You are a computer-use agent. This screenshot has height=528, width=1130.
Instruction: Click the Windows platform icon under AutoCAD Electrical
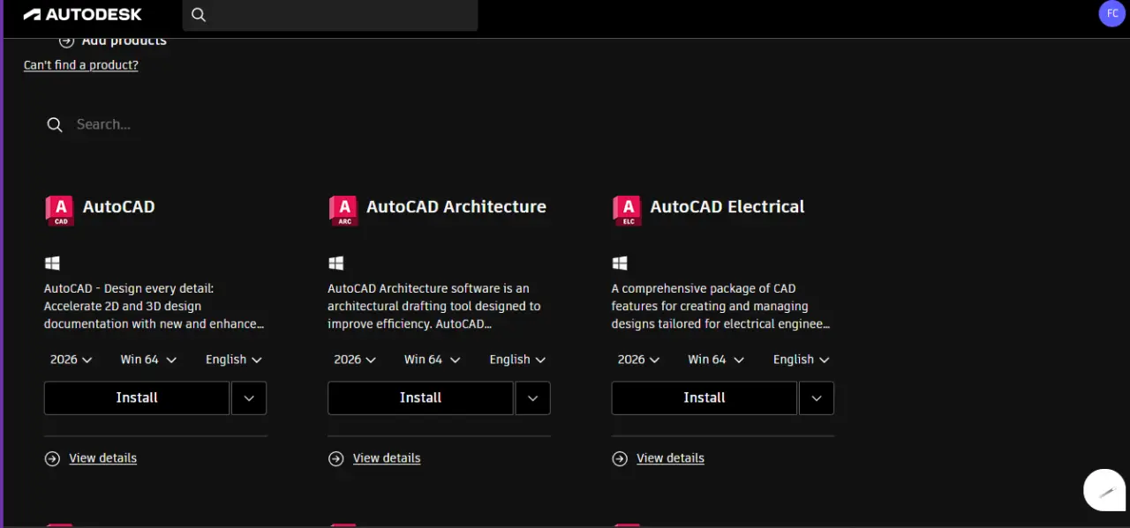point(620,263)
